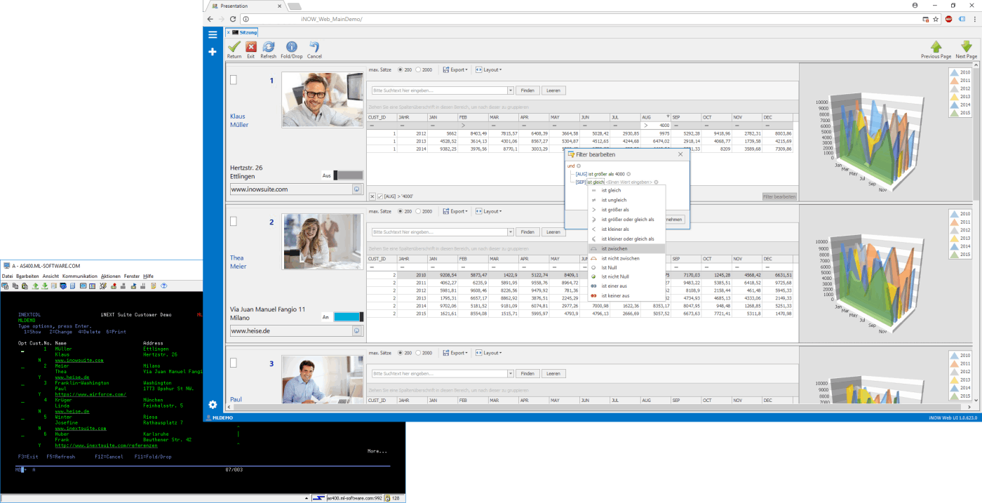Open Layout dropdown in Paul's panel
This screenshot has width=982, height=503.
(x=488, y=353)
